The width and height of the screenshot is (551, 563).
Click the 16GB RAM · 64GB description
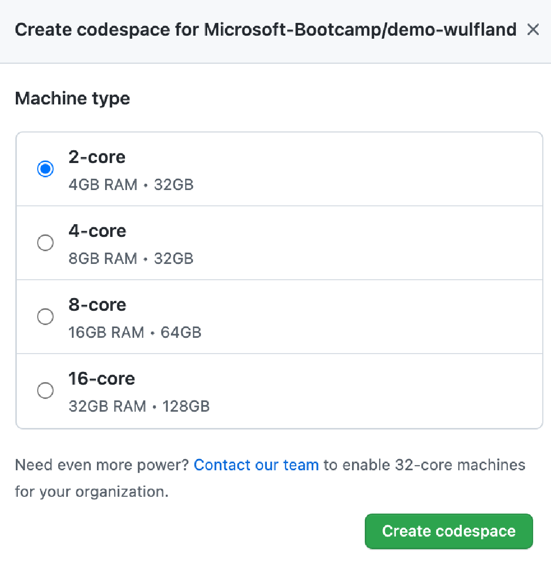[135, 333]
